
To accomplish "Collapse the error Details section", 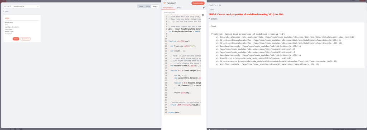I will pos(213,19).
